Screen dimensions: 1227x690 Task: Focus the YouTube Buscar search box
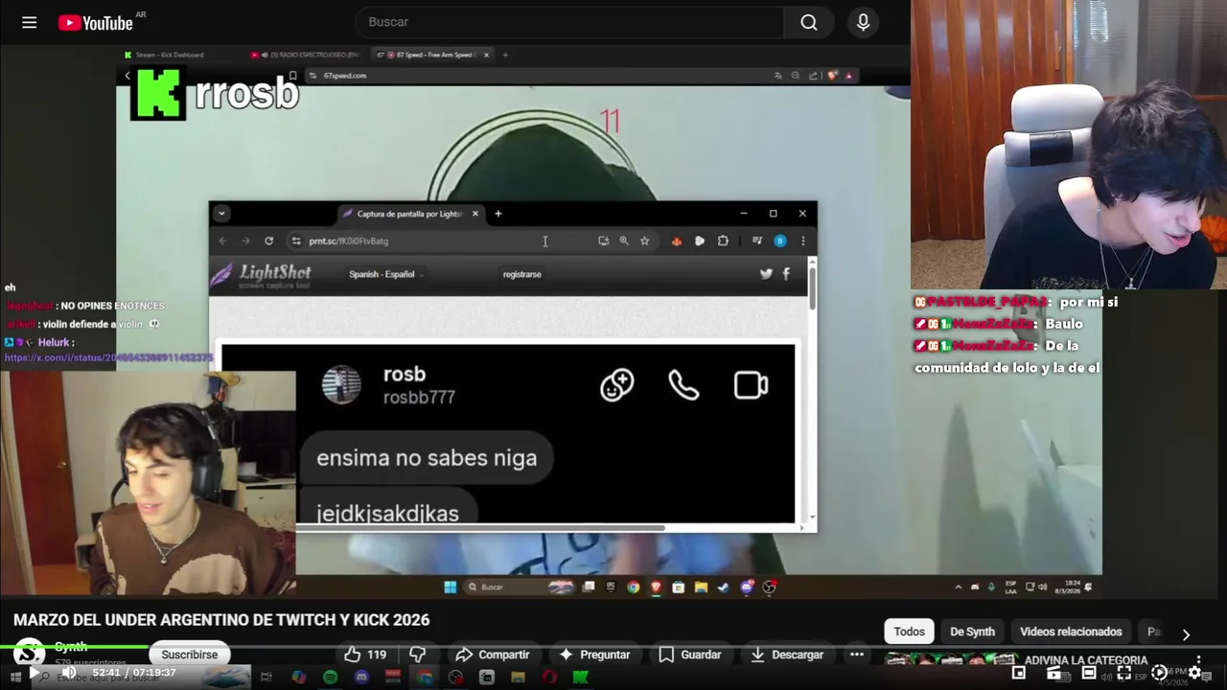click(x=570, y=22)
